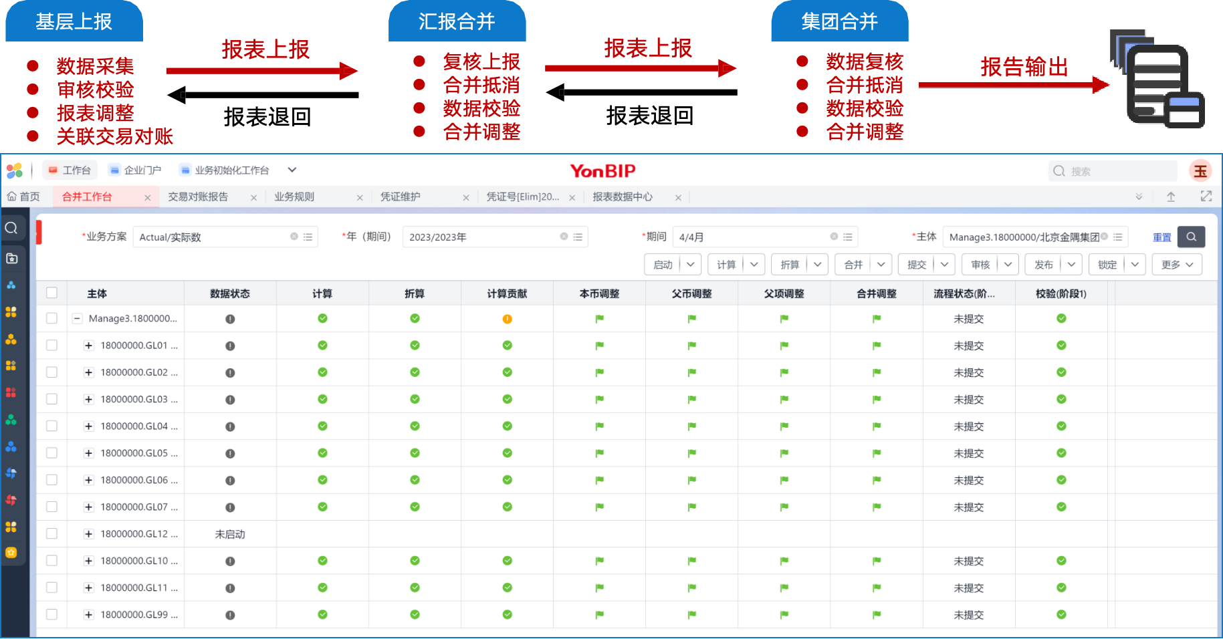Collapse the Manage3.1800000 parent node
Viewport: 1223px width, 639px height.
point(77,319)
